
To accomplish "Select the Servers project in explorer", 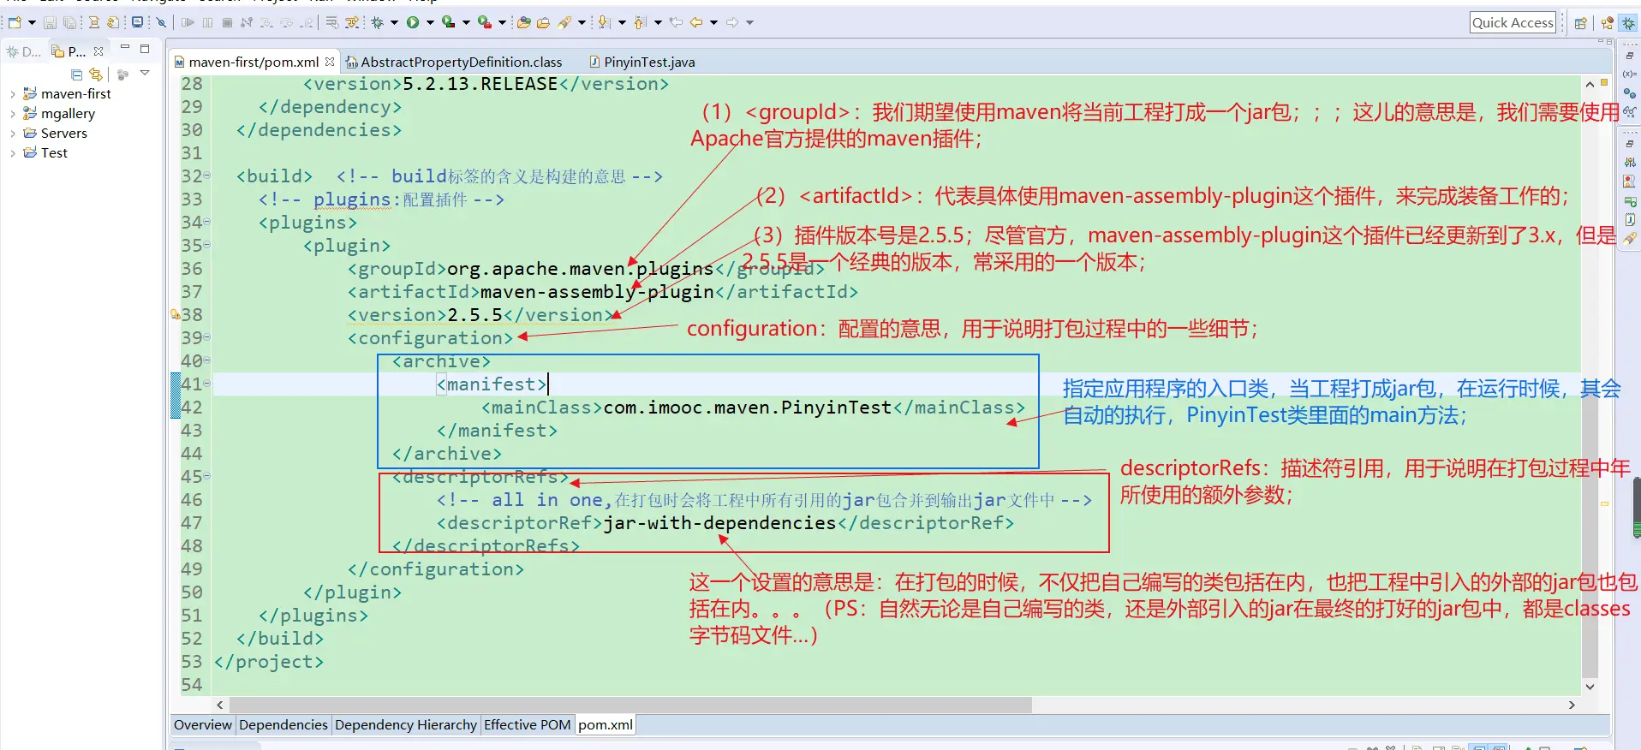I will pyautogui.click(x=63, y=134).
